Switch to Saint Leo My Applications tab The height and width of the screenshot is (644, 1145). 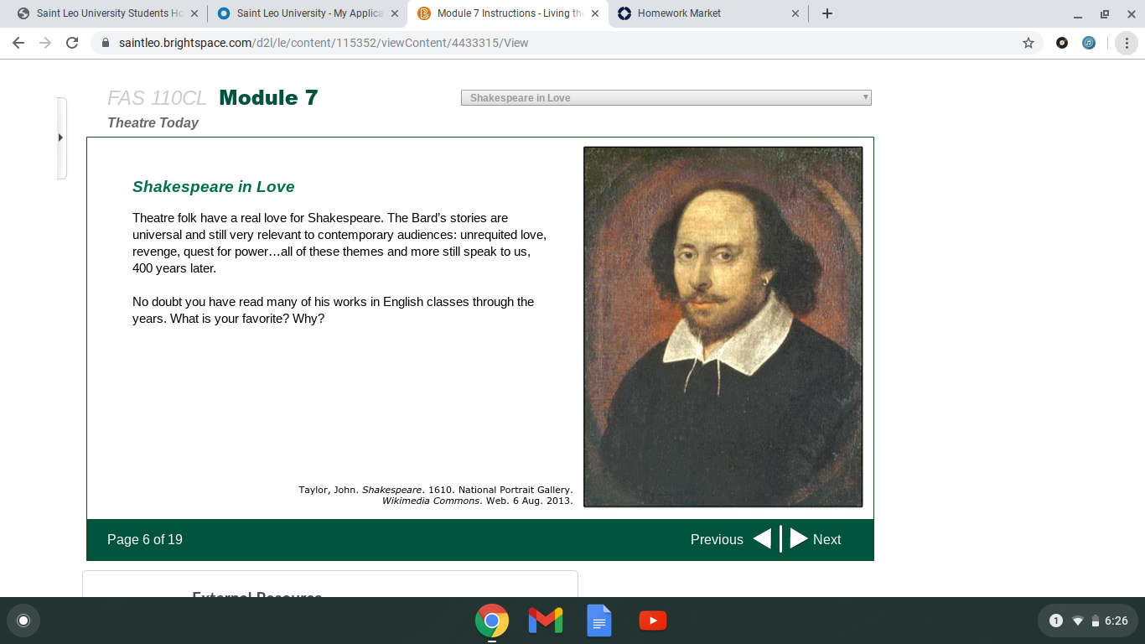308,13
